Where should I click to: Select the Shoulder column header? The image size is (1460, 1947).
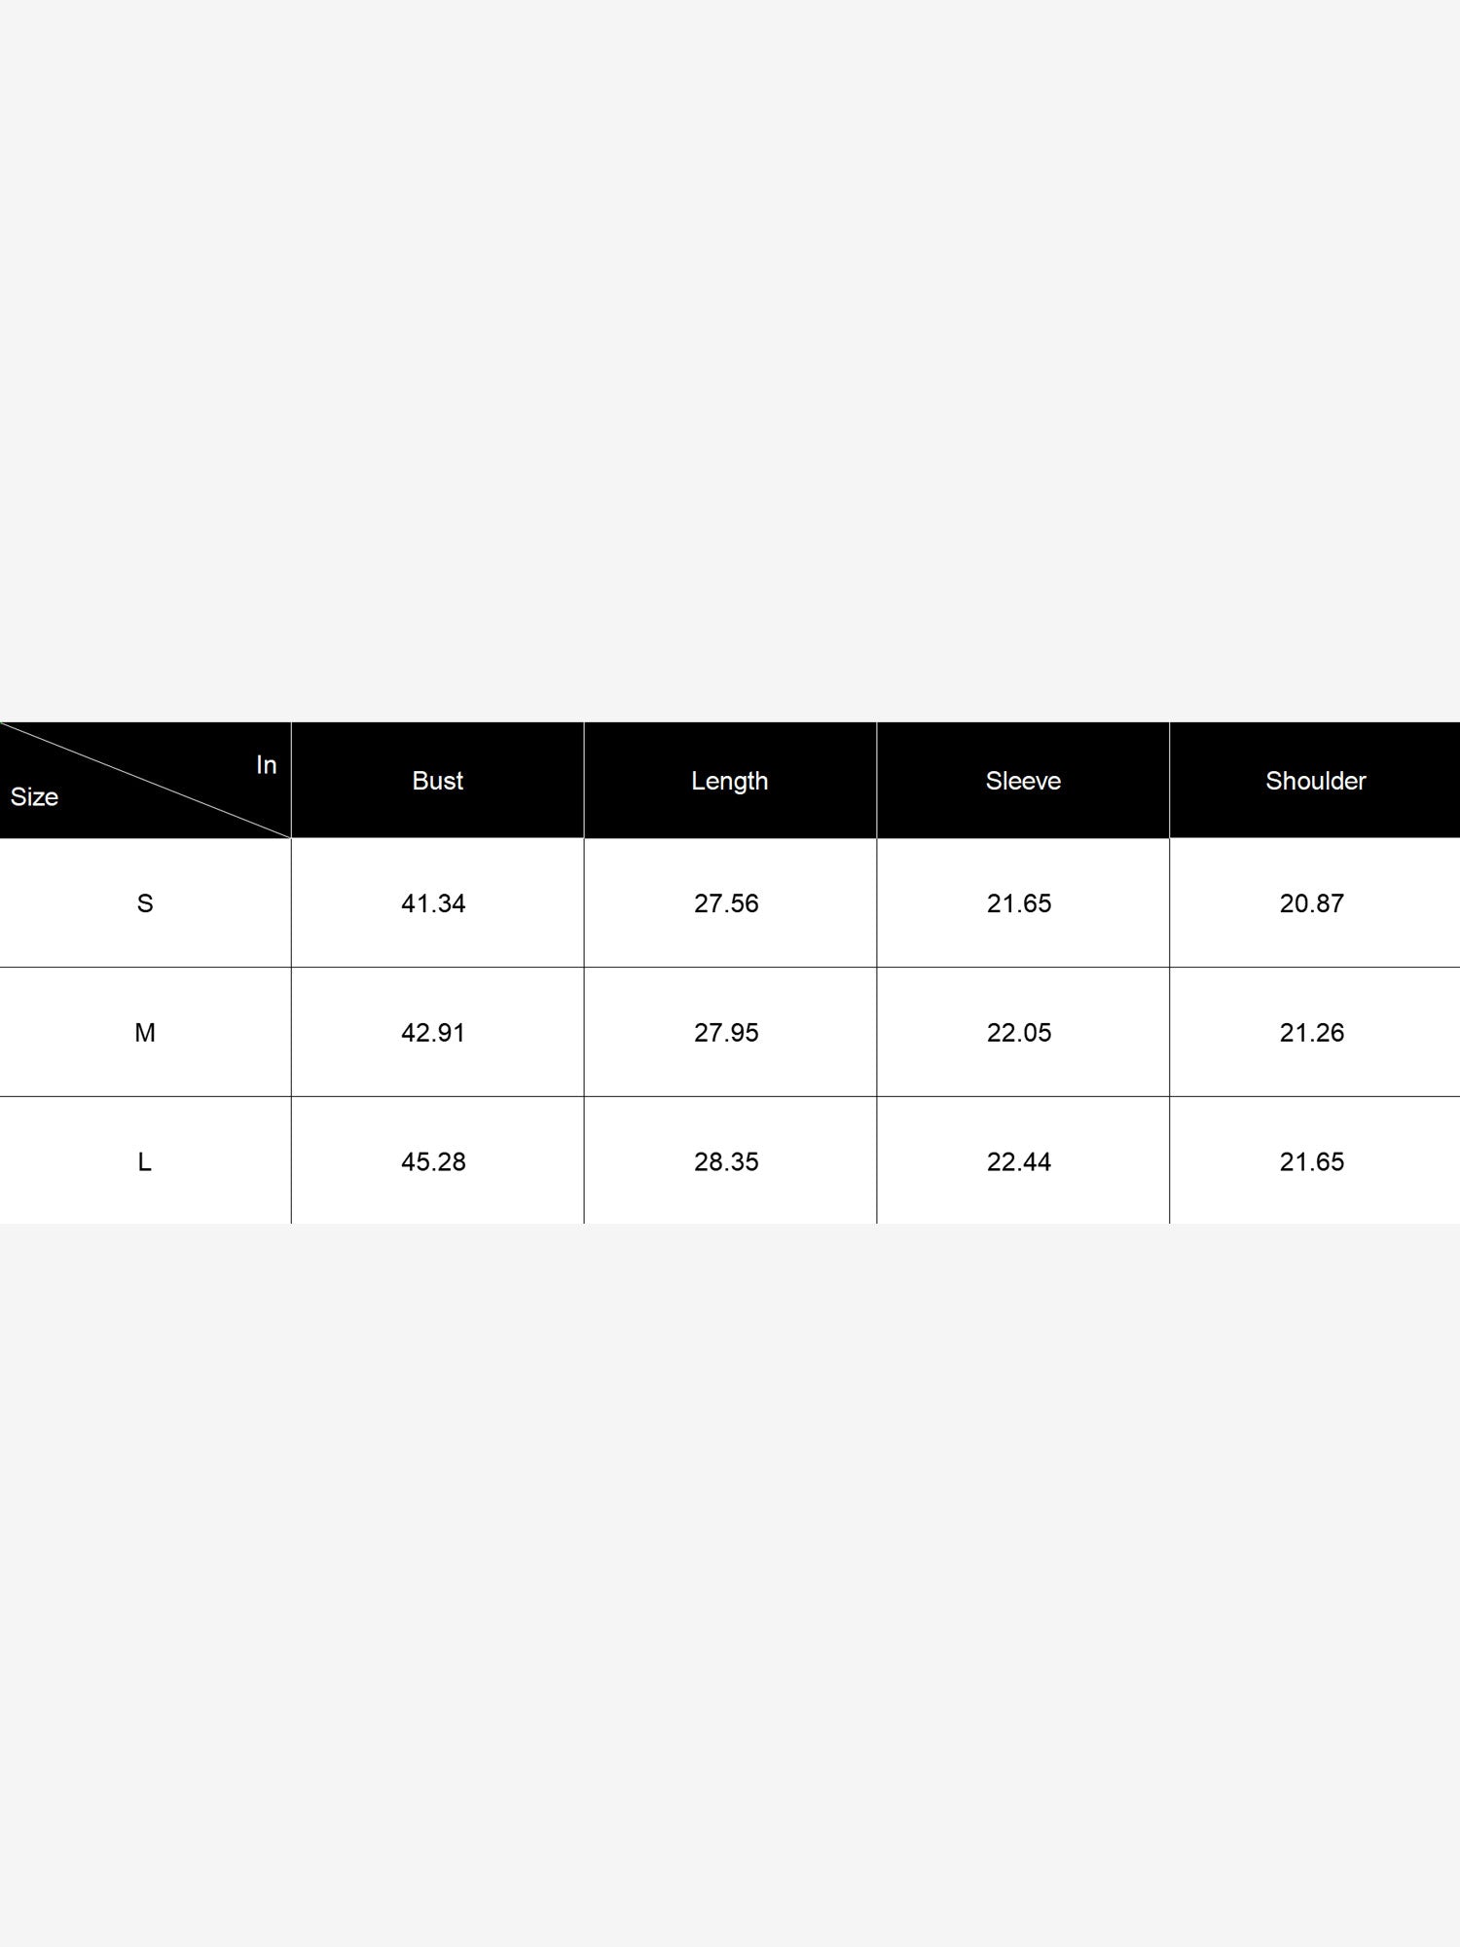coord(1316,781)
